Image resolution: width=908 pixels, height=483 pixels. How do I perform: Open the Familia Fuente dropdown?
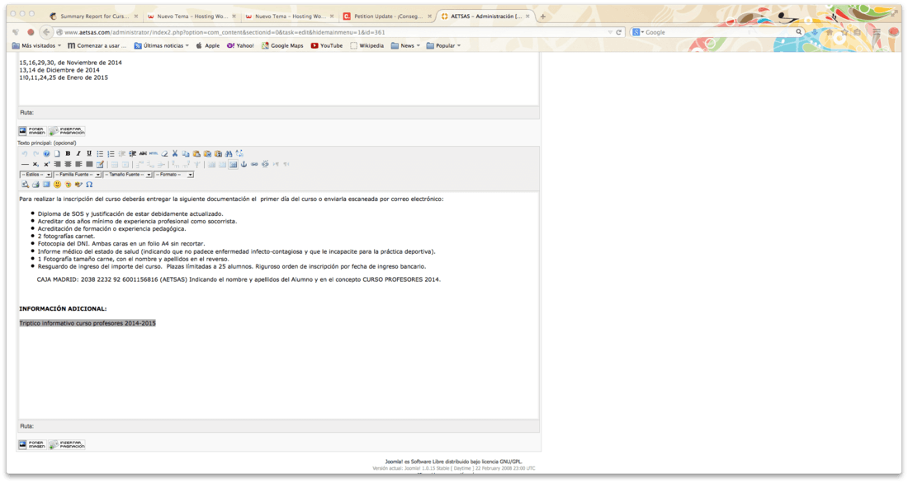click(78, 175)
